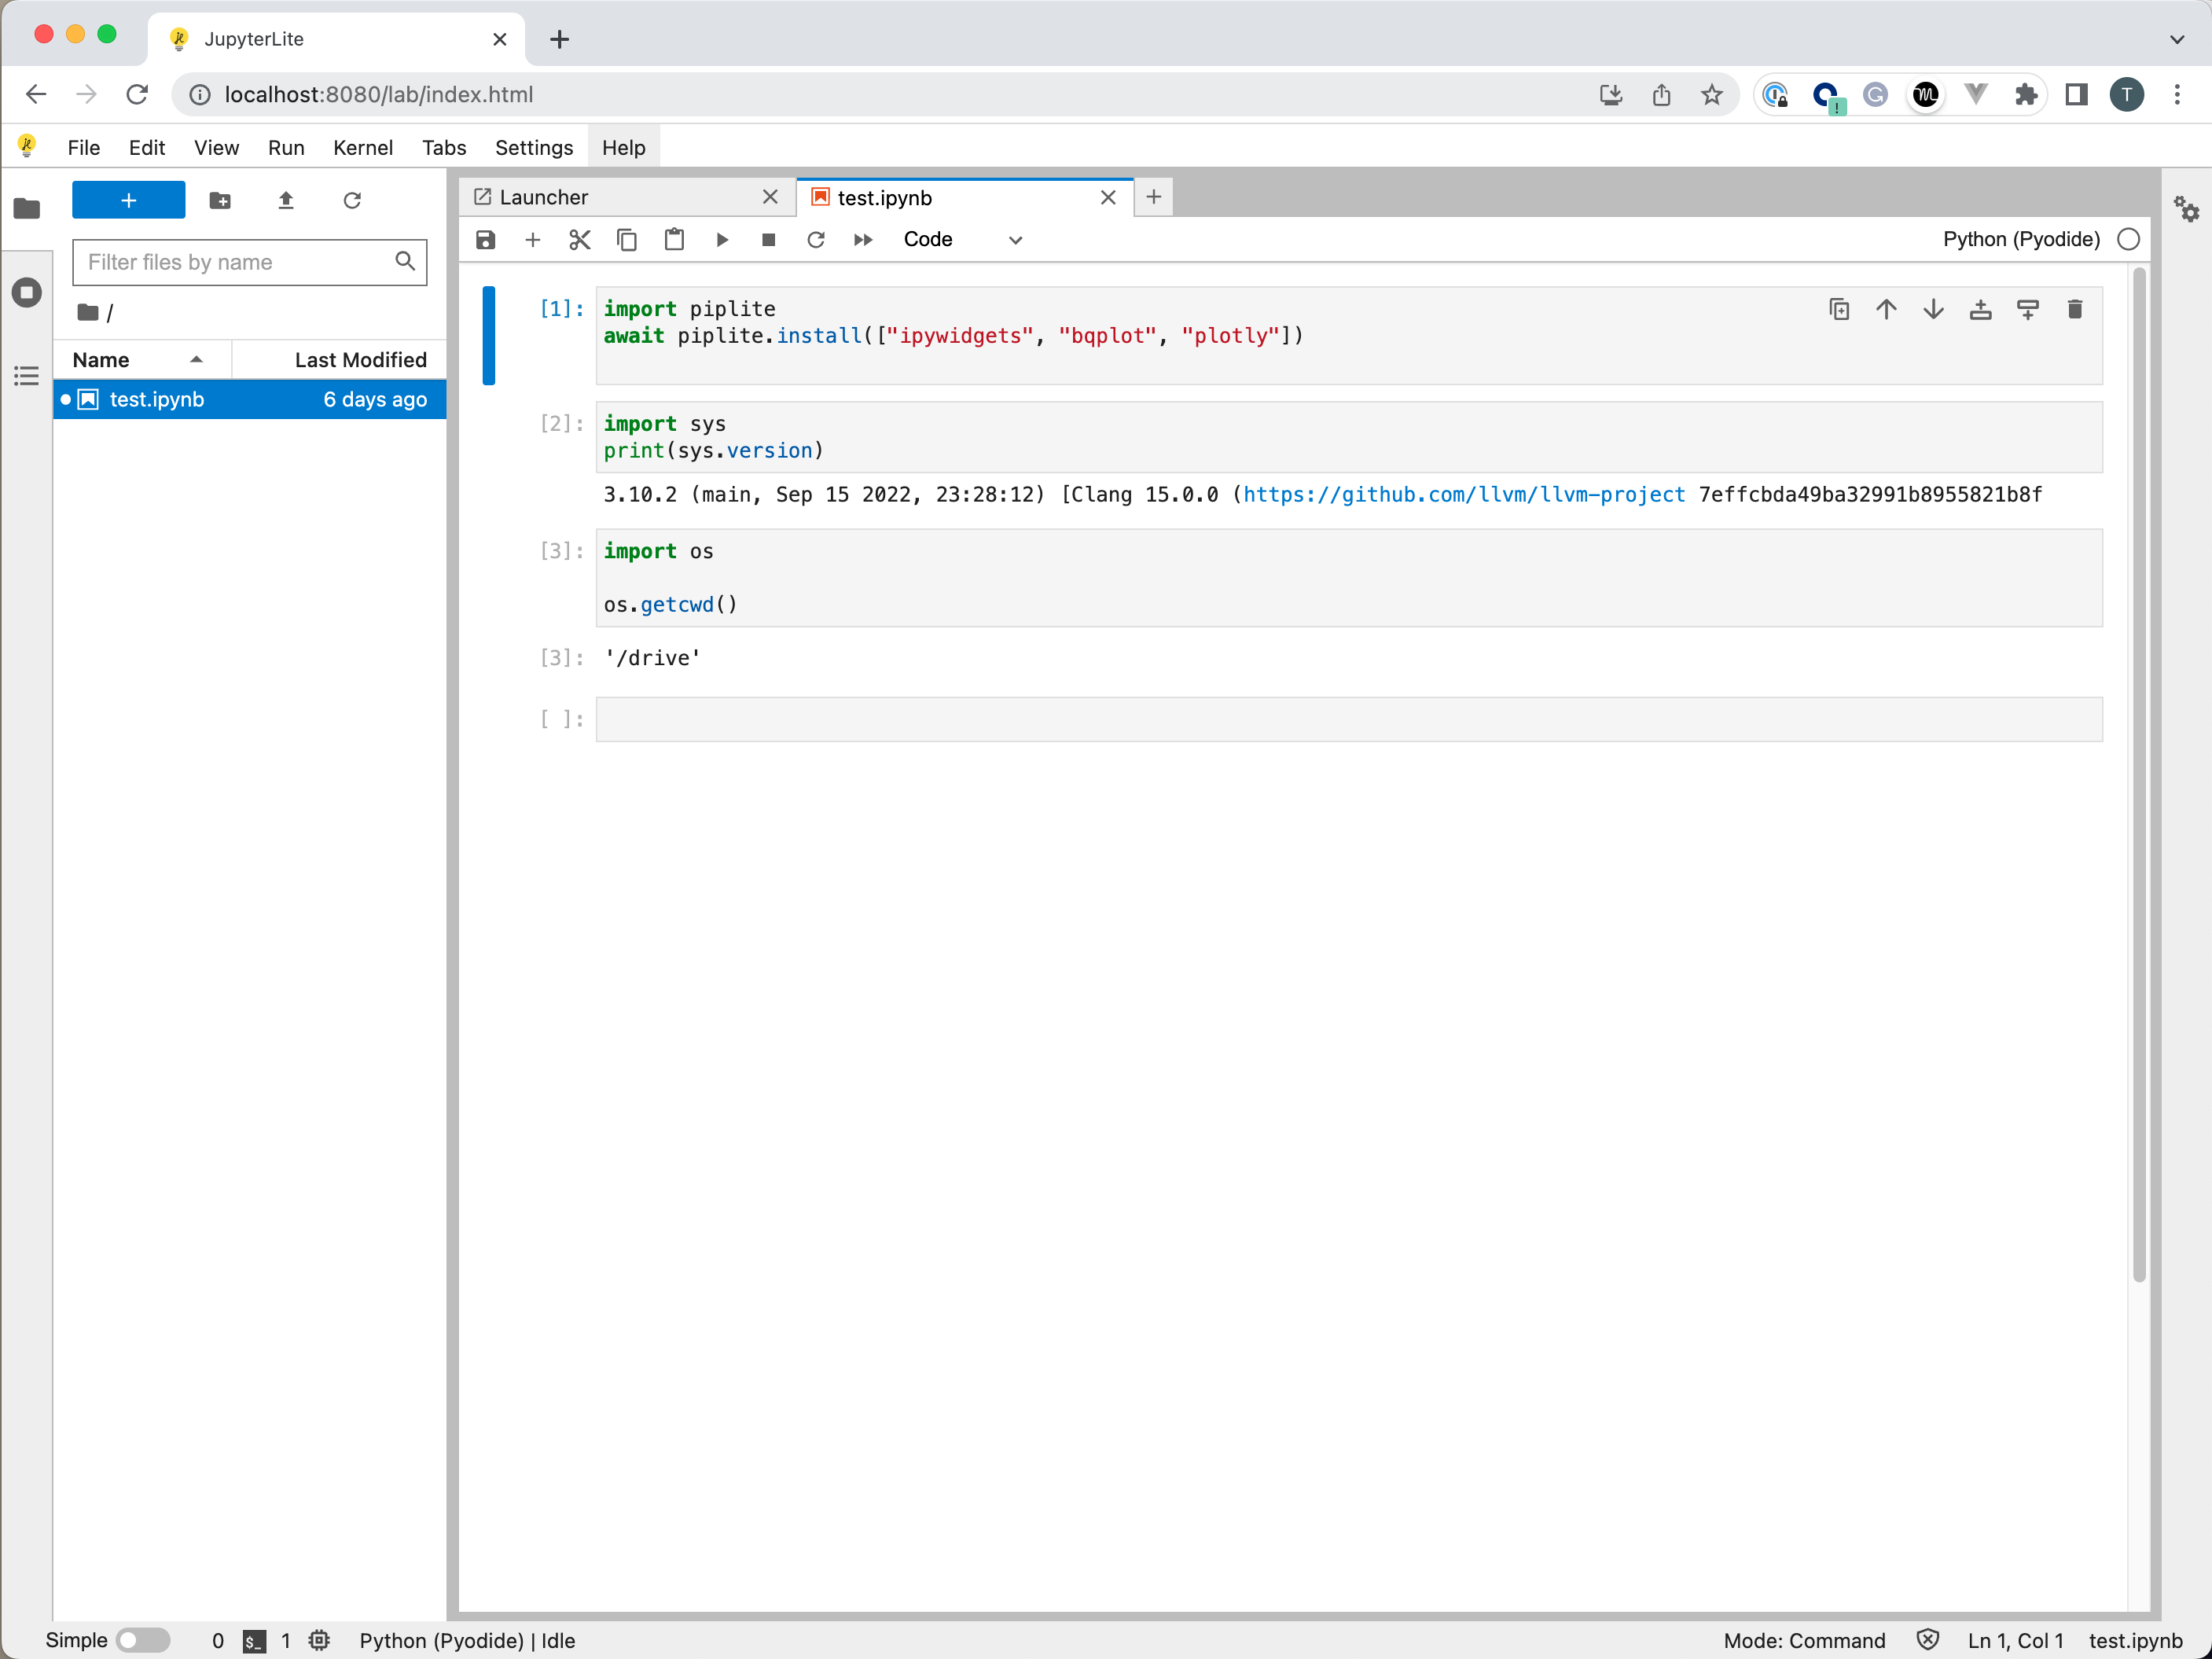Viewport: 2212px width, 1659px height.
Task: Open Chrome tab search chevron
Action: click(x=2177, y=40)
